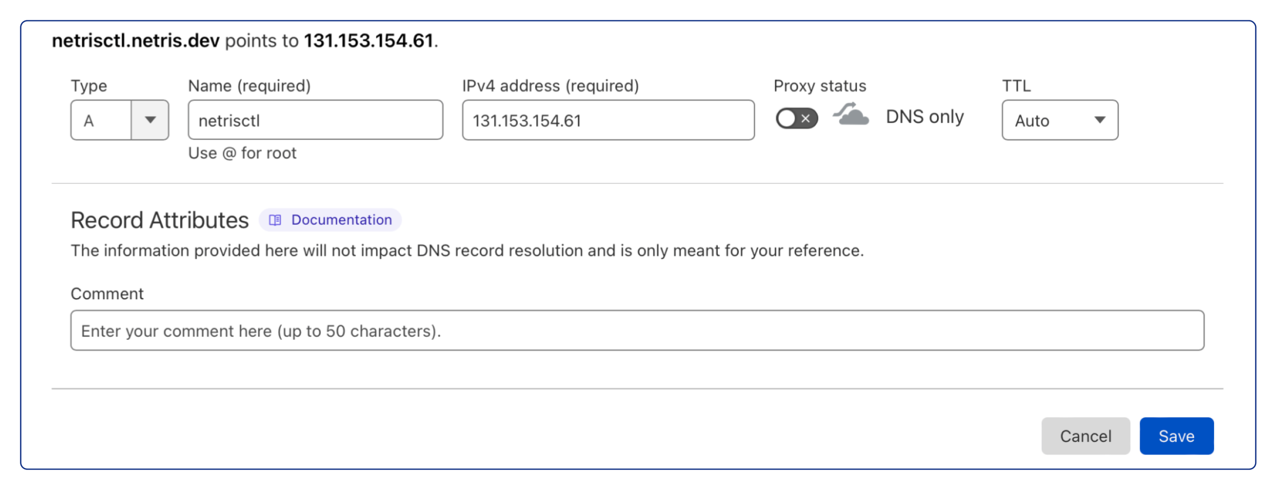Click the Use @ for root hint text
This screenshot has height=495, width=1278.
coord(242,153)
